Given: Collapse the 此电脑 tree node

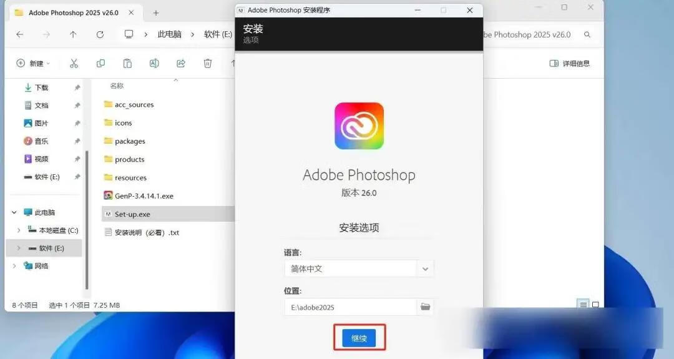Looking at the screenshot, I should 14,212.
